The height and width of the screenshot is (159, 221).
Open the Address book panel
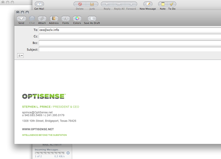click(x=54, y=18)
